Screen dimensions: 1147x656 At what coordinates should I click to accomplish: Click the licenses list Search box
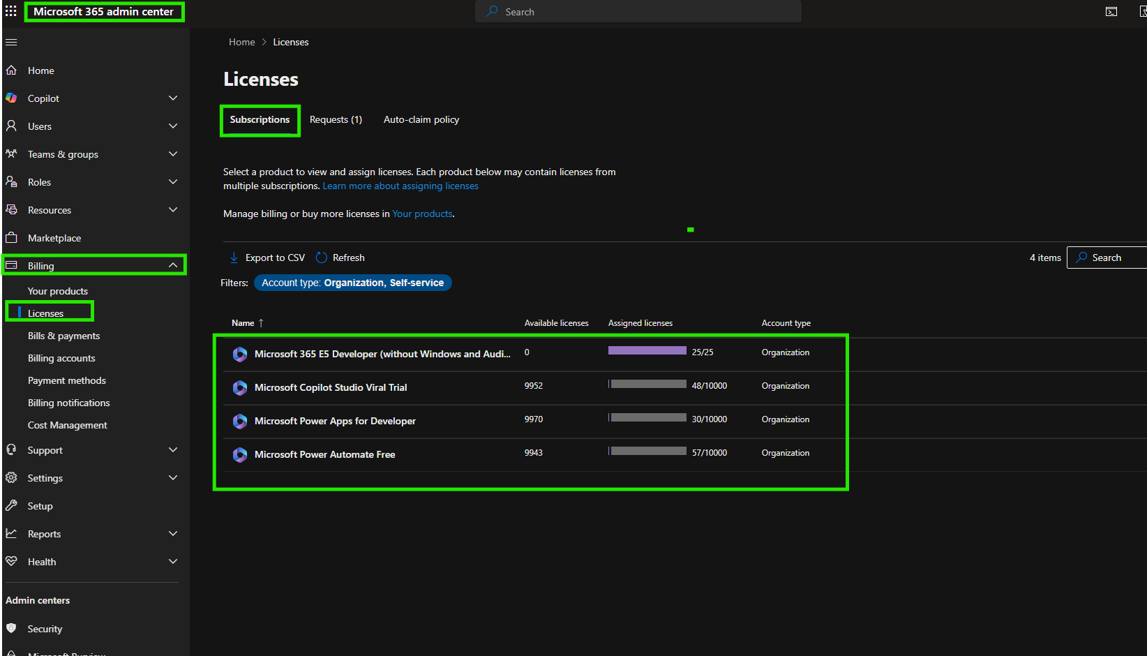(1107, 258)
